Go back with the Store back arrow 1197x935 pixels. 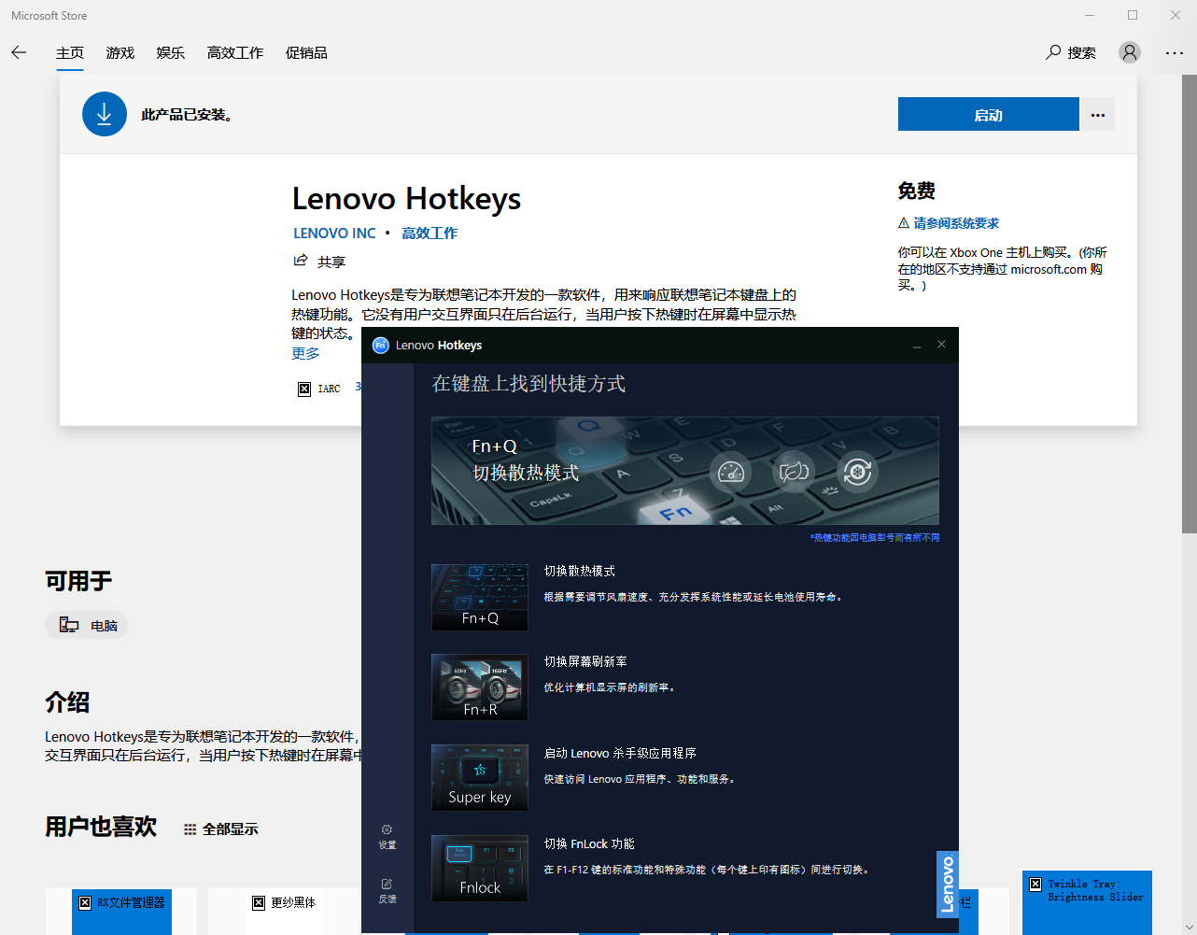click(x=19, y=52)
